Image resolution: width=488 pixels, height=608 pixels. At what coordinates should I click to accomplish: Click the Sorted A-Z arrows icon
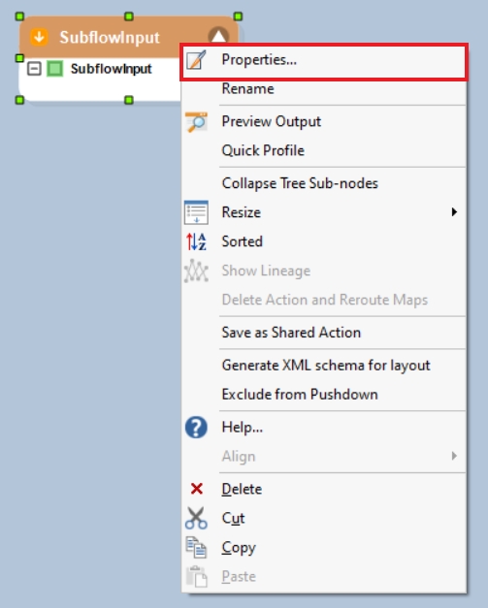(196, 241)
